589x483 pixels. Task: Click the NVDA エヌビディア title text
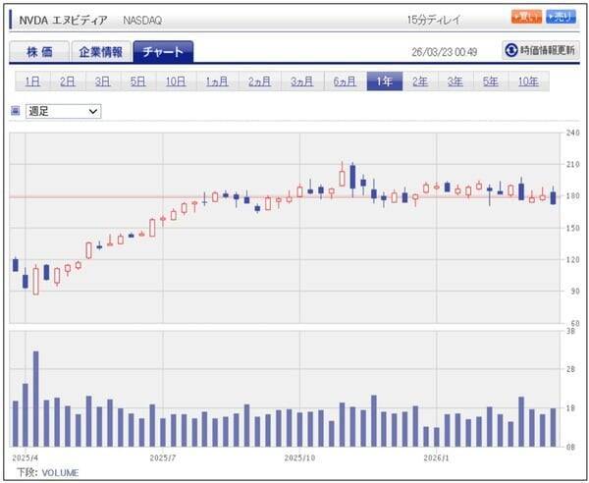point(63,20)
